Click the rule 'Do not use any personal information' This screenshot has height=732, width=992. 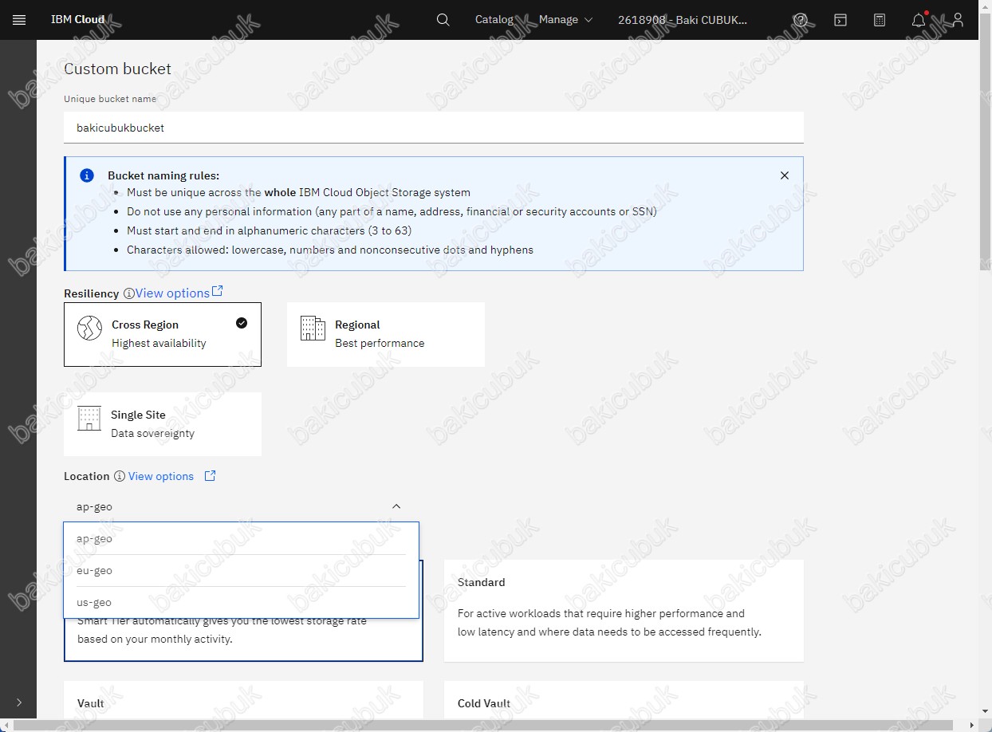point(392,211)
